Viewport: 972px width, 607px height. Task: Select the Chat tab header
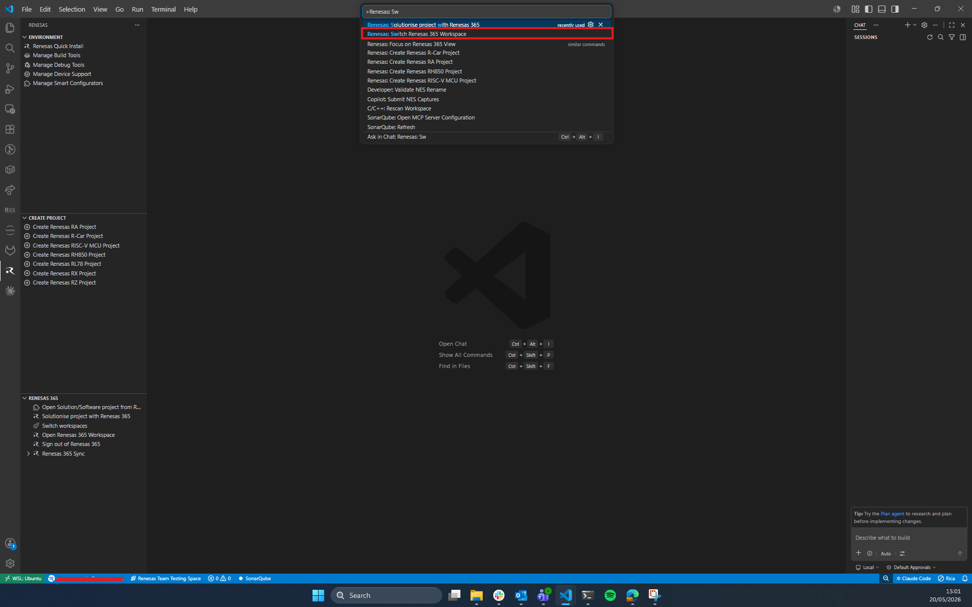(x=860, y=25)
